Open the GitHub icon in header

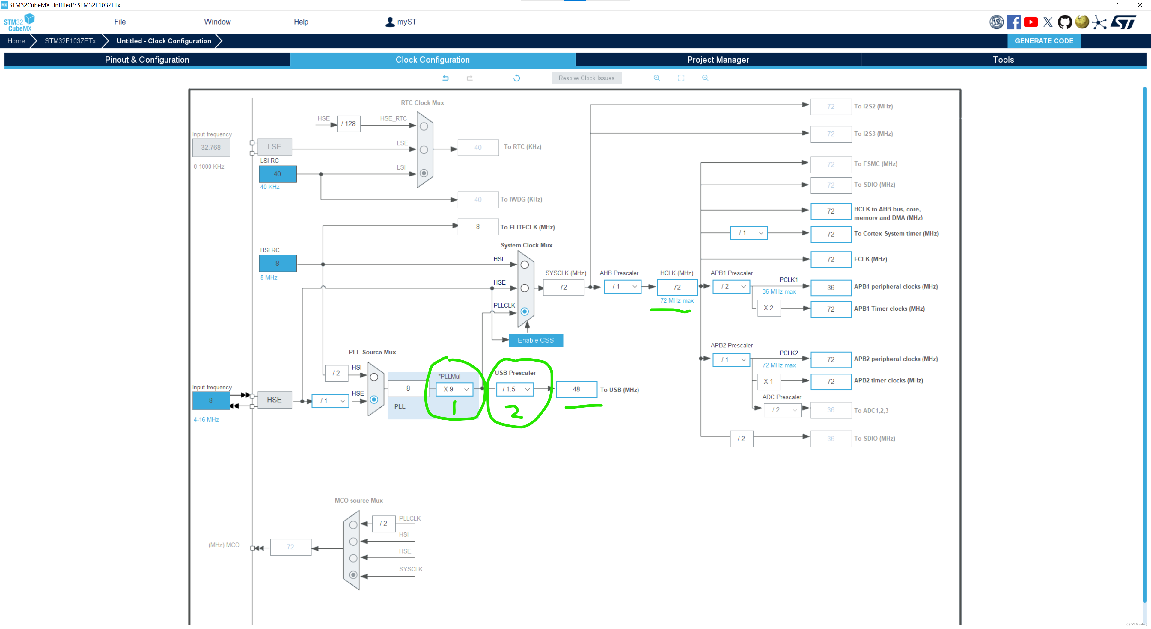pyautogui.click(x=1065, y=22)
